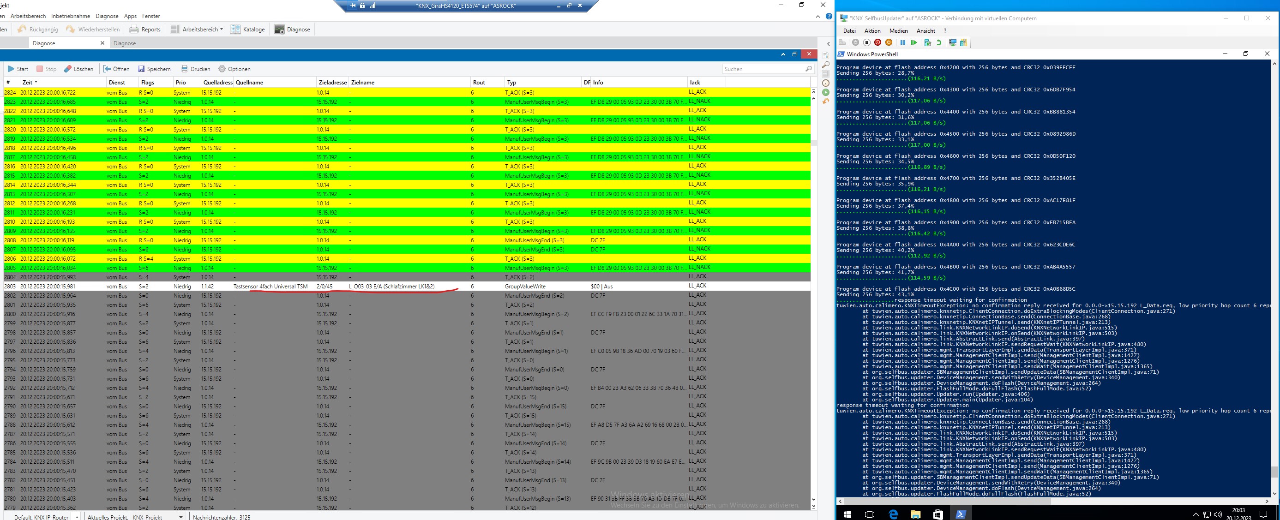Expand the Arbeitsbereich toolbar dropdown
Viewport: 1280px width, 520px height.
tap(222, 30)
